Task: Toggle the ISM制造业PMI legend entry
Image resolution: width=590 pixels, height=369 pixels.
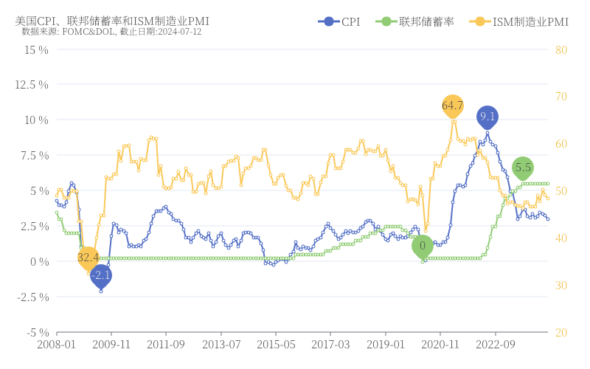Action: click(518, 22)
